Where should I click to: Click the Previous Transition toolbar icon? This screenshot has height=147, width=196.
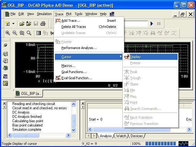[x=167, y=33]
